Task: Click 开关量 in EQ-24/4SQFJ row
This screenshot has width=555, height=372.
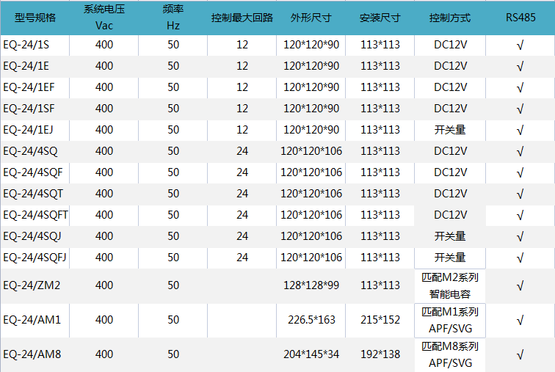Action: pyautogui.click(x=450, y=258)
